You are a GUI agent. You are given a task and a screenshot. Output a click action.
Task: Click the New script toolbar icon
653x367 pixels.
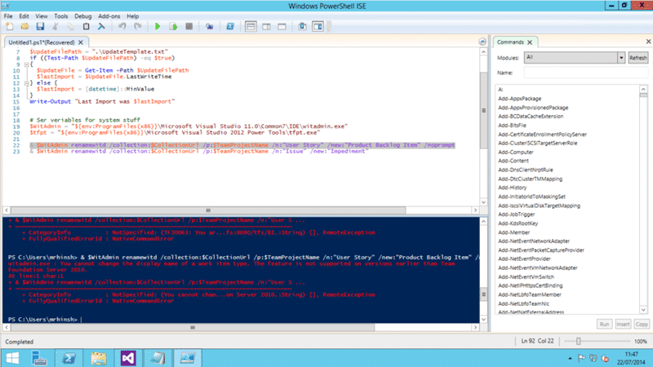pos(9,27)
